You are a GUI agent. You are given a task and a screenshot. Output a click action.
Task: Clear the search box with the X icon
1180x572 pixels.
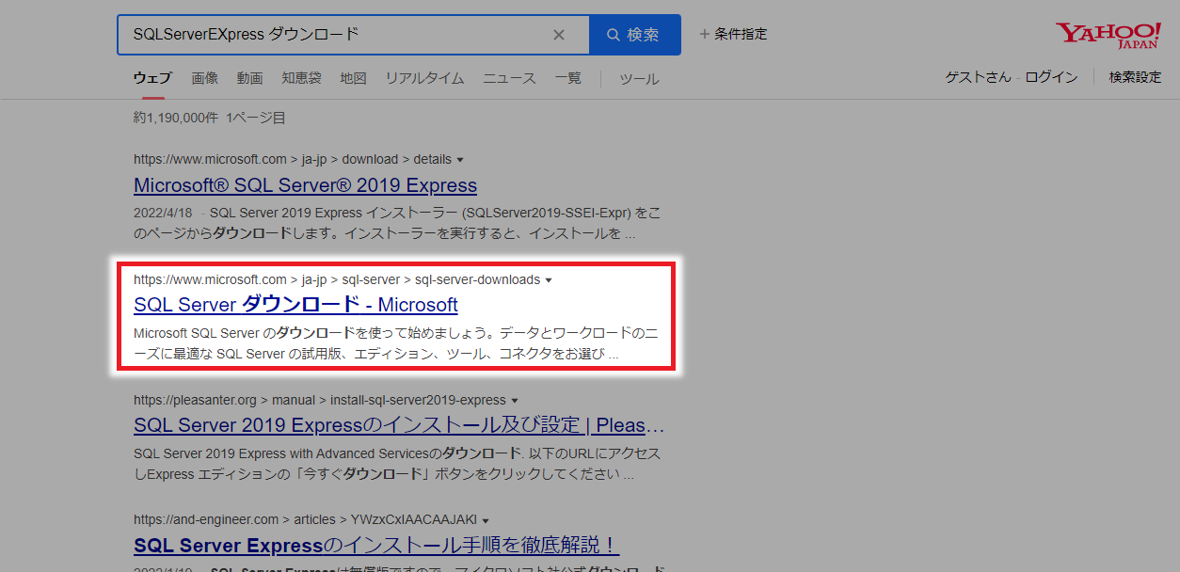pos(559,35)
